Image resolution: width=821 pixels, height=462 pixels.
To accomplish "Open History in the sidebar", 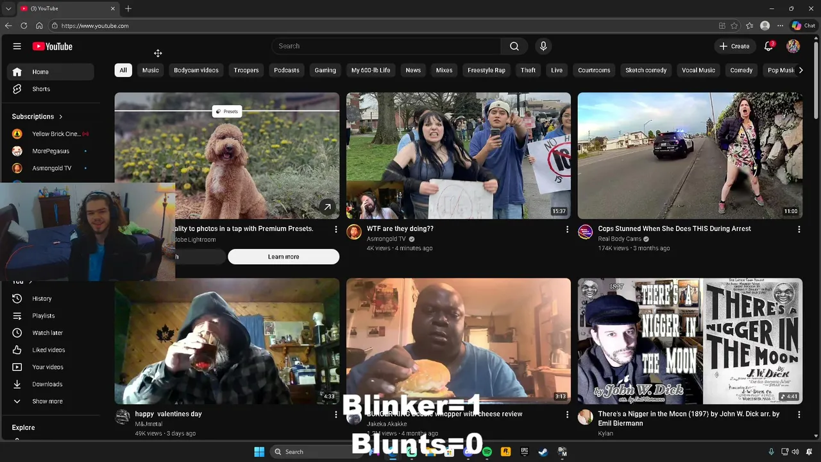I will [50, 298].
